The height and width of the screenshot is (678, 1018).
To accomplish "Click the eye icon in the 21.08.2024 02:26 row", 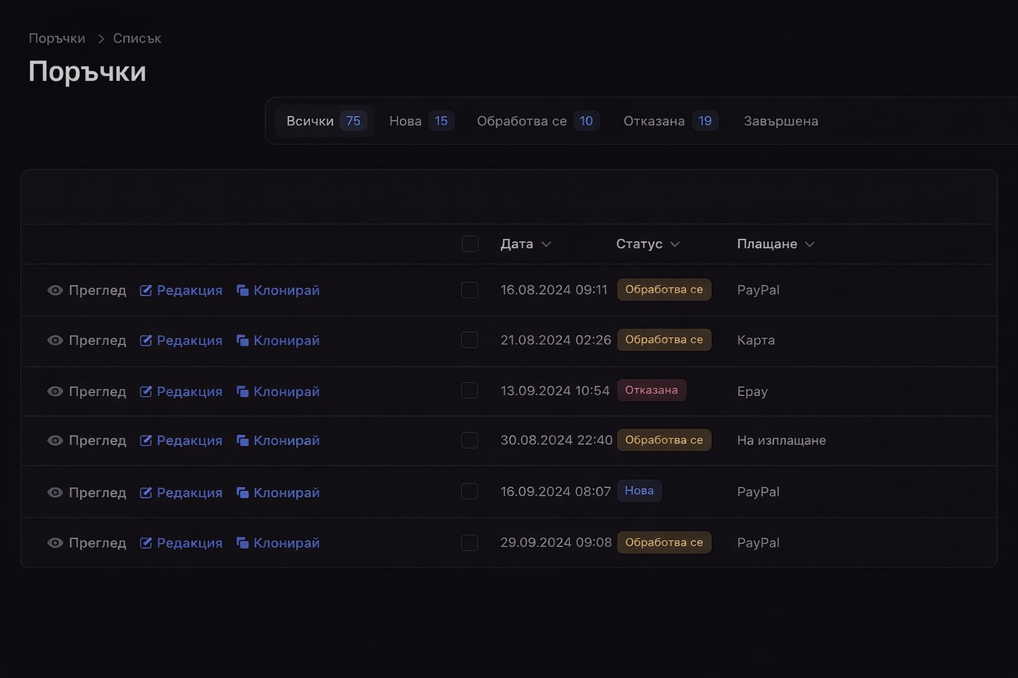I will [x=55, y=340].
